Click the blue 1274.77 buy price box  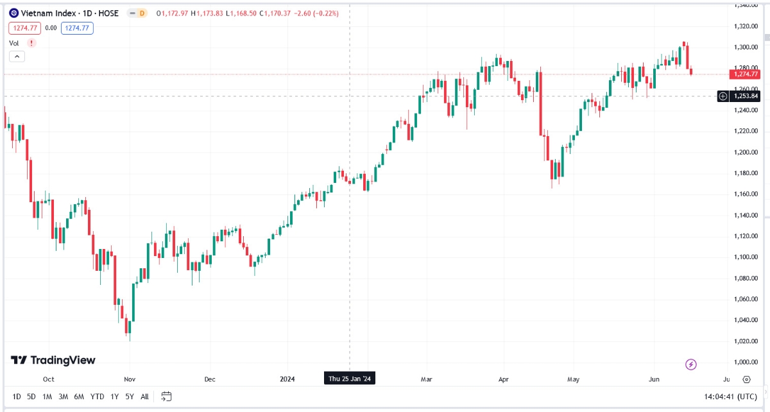point(78,28)
